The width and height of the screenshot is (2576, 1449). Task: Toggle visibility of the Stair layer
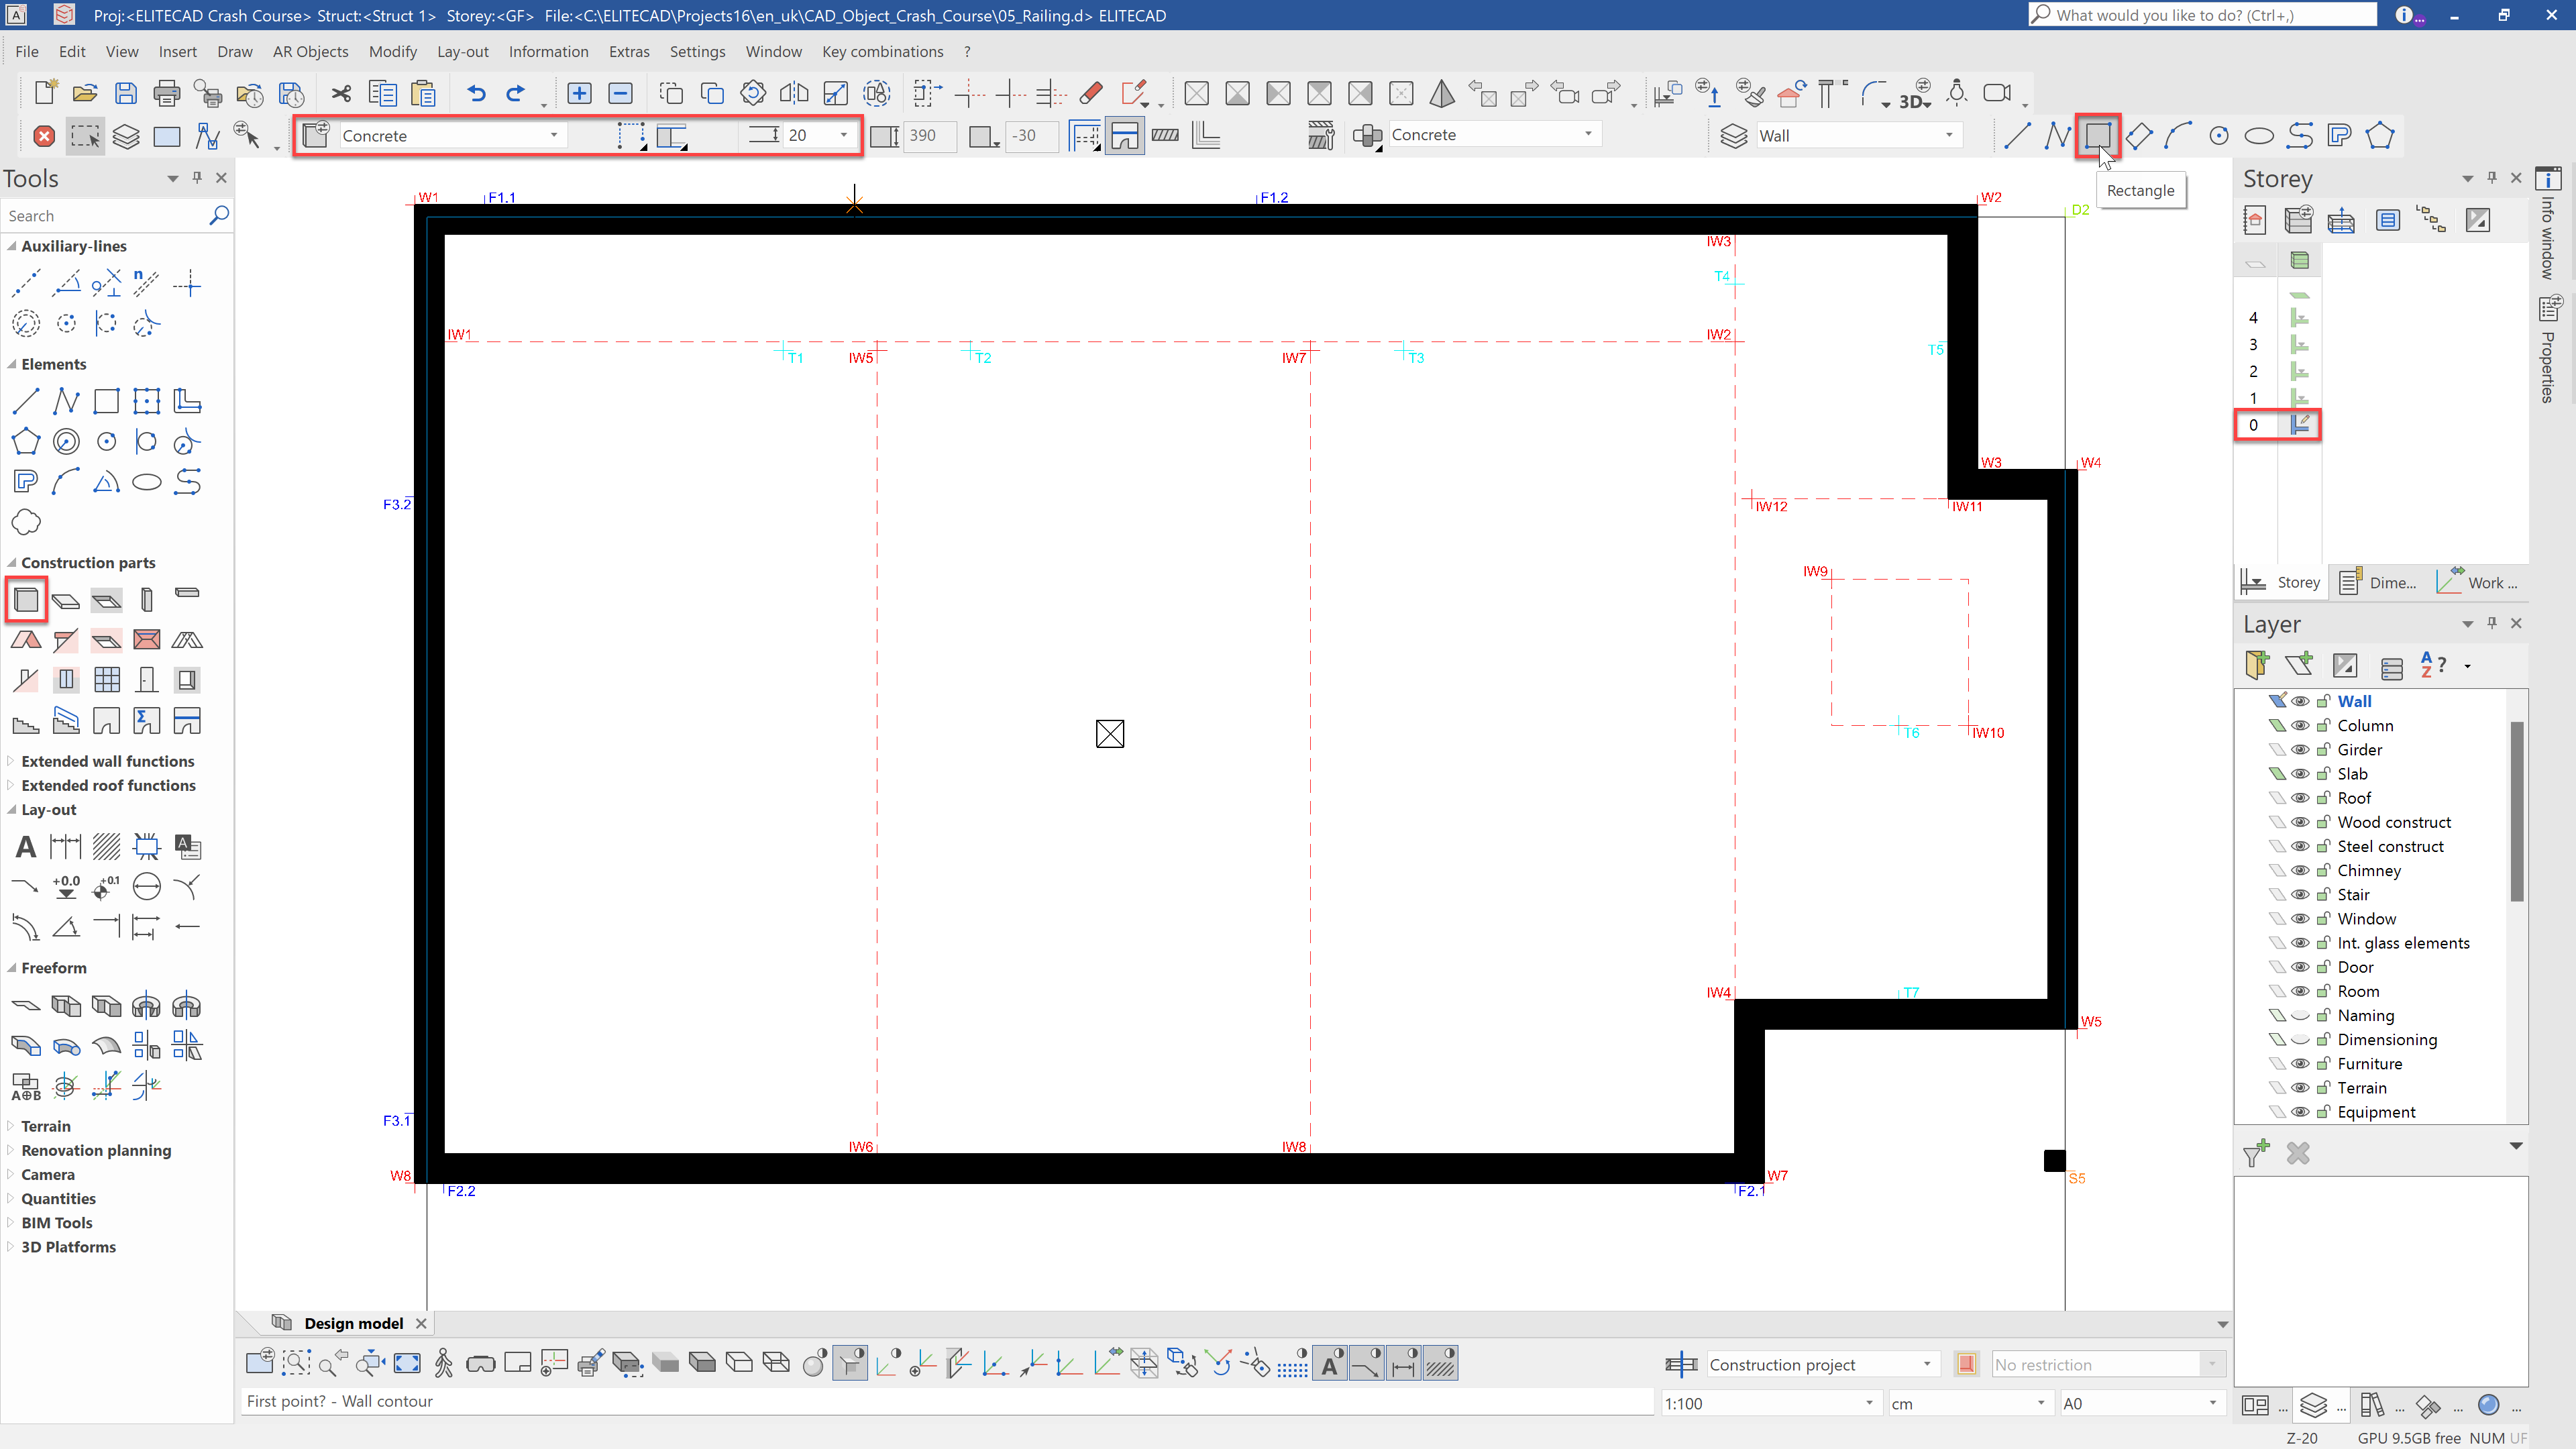(2300, 895)
